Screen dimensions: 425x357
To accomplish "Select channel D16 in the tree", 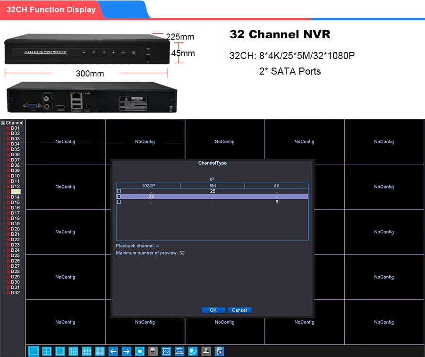I will pyautogui.click(x=15, y=208).
